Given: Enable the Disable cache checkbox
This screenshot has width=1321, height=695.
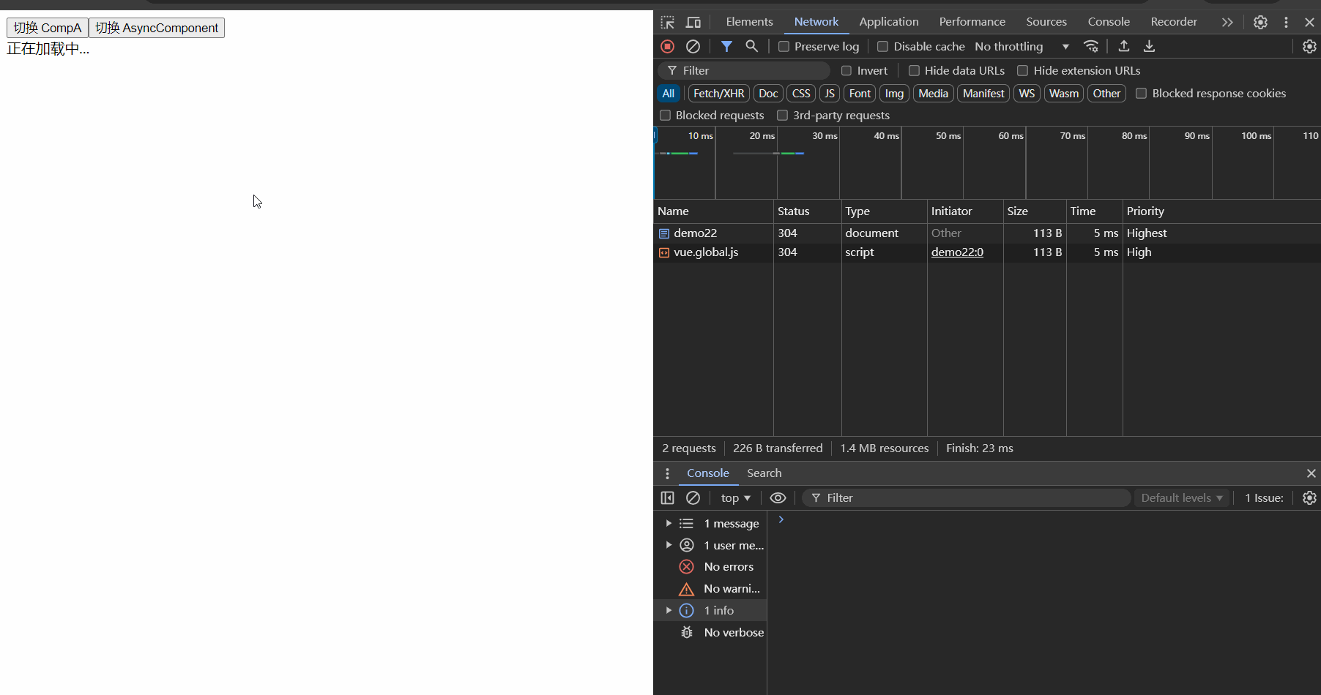Looking at the screenshot, I should click(882, 47).
